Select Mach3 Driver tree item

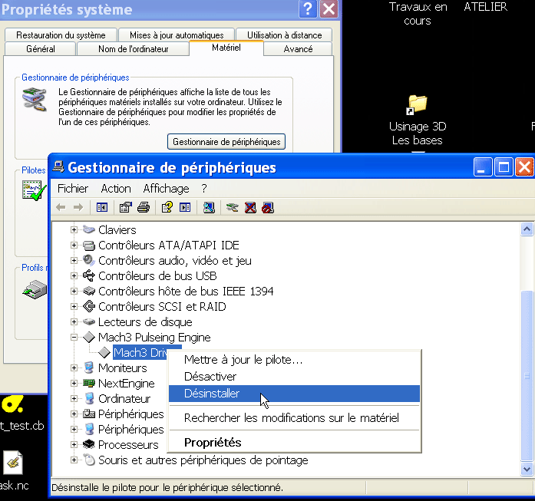point(140,352)
